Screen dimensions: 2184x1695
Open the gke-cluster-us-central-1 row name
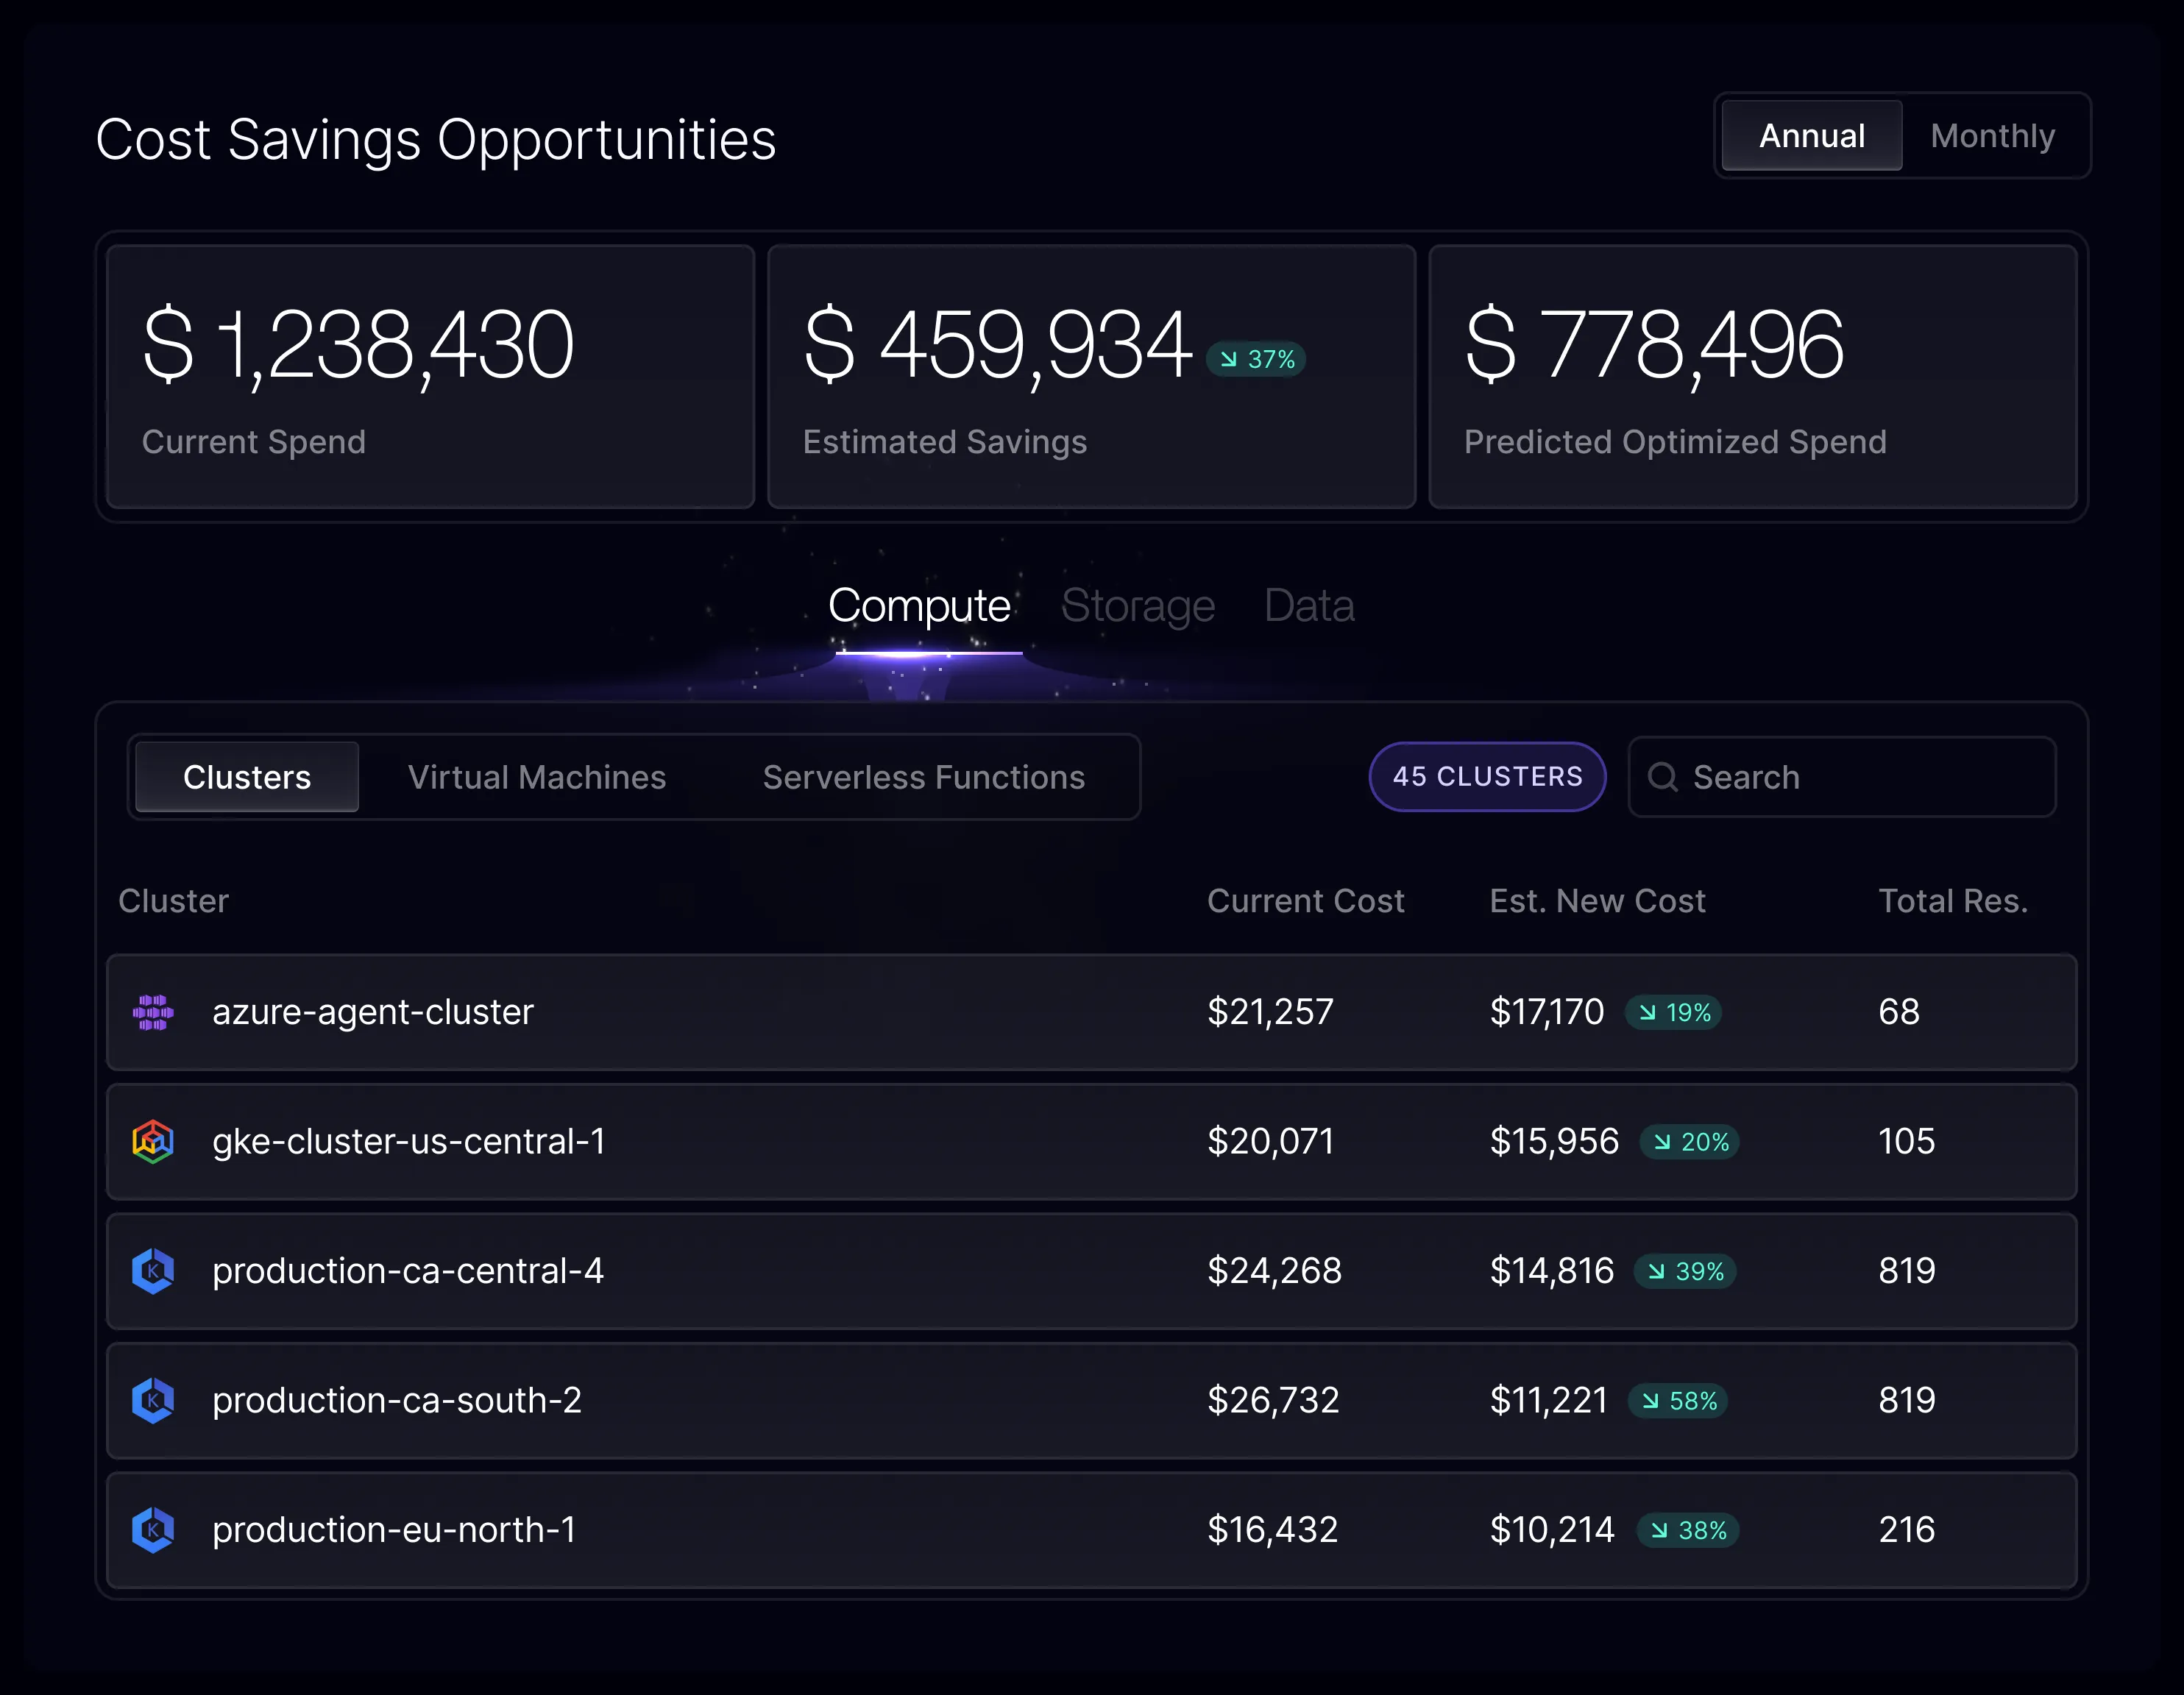coord(409,1141)
